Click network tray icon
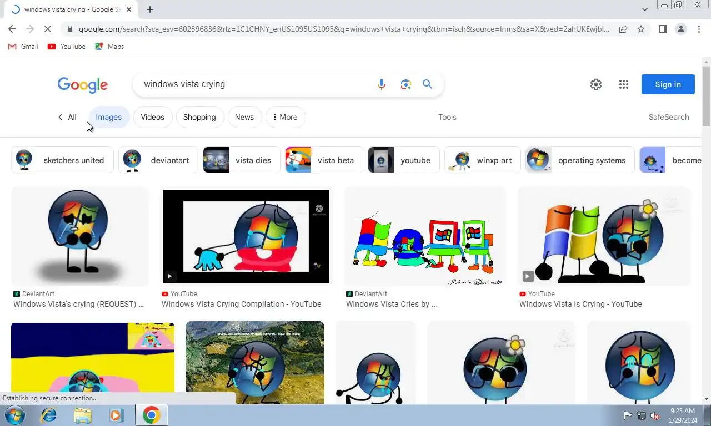The height and width of the screenshot is (426, 711). point(642,415)
